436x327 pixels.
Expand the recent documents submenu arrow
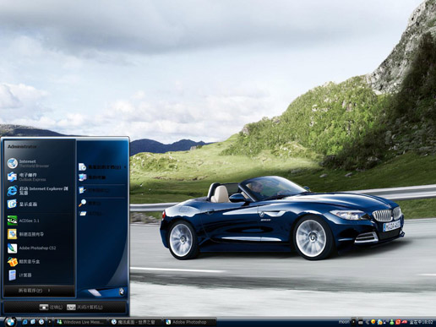tap(125, 167)
